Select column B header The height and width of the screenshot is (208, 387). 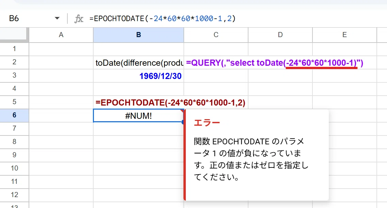click(x=139, y=35)
